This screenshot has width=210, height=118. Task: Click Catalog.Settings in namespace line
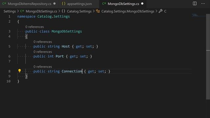click(53, 16)
